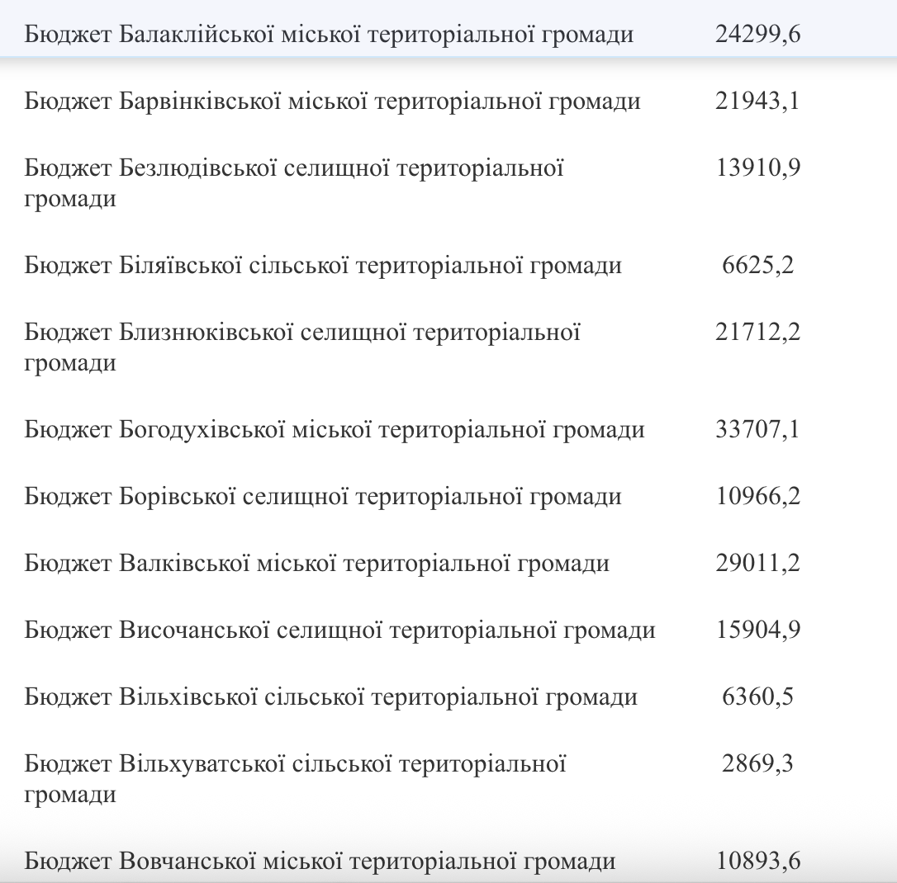Click the amount 21943,1
The image size is (897, 883).
click(757, 102)
